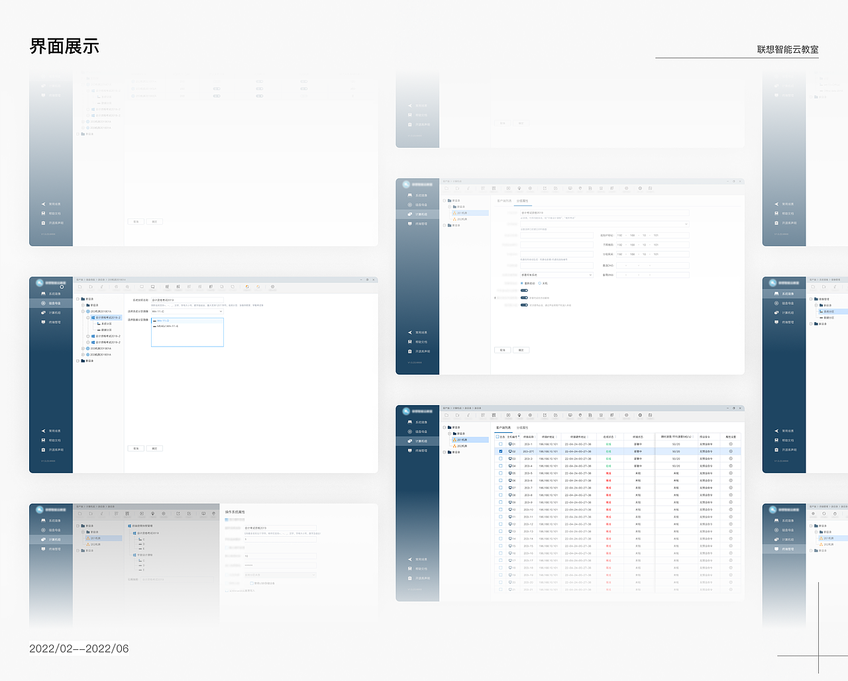Click the 起始IP地址 input field

coord(653,235)
